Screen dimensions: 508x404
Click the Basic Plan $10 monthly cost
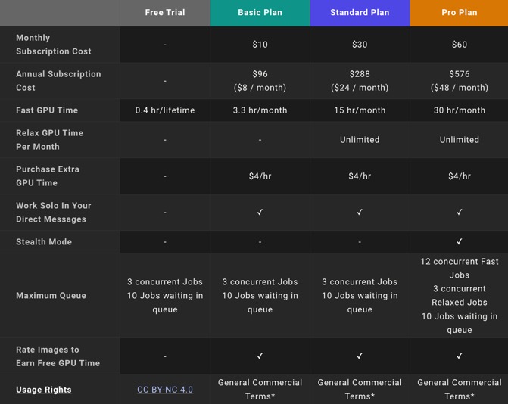(x=260, y=45)
